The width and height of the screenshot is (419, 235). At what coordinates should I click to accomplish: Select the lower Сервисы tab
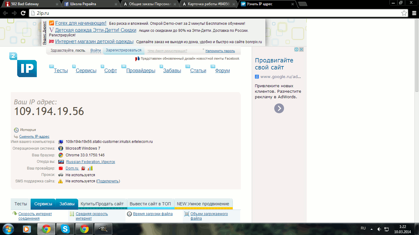43,204
